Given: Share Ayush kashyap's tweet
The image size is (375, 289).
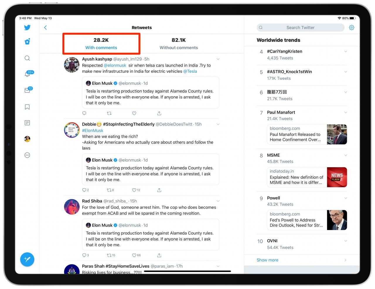Looking at the screenshot, I should click(159, 113).
